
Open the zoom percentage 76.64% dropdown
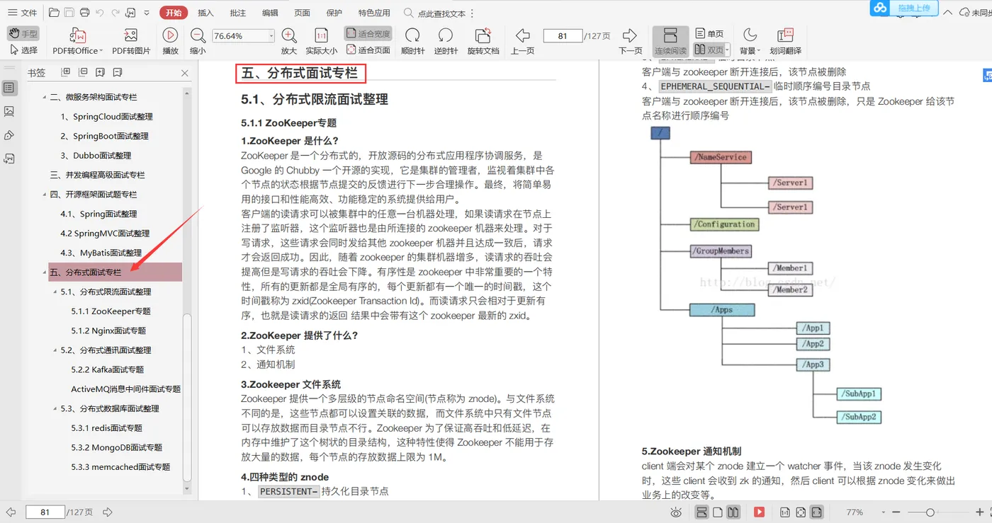tap(271, 35)
